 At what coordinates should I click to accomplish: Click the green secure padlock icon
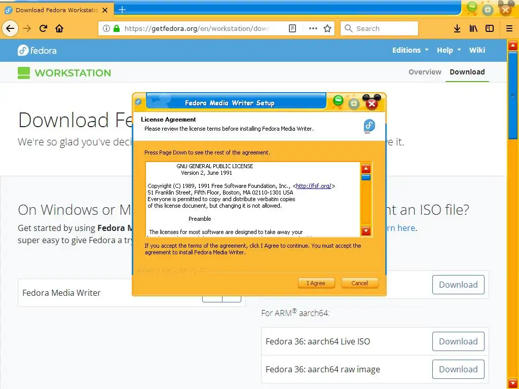pos(117,28)
